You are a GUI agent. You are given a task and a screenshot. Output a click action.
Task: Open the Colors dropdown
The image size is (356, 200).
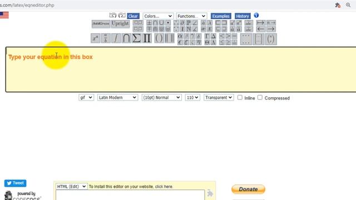[158, 16]
